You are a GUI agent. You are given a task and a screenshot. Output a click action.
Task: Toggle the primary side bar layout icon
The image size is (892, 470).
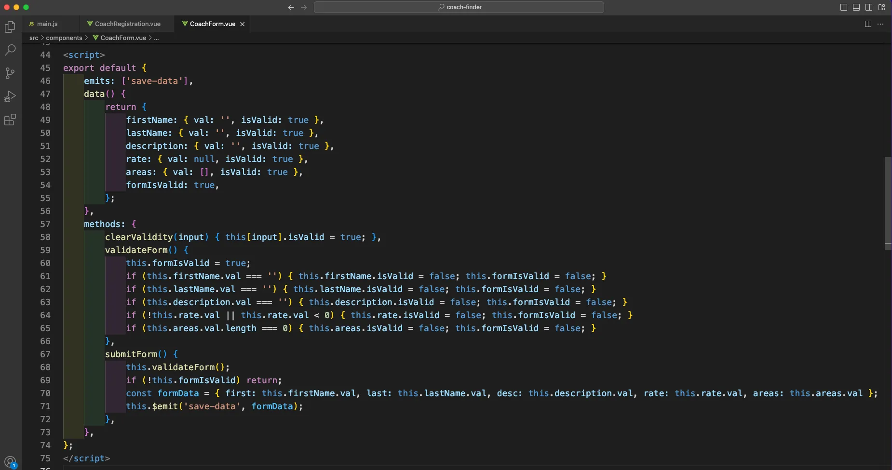click(844, 7)
